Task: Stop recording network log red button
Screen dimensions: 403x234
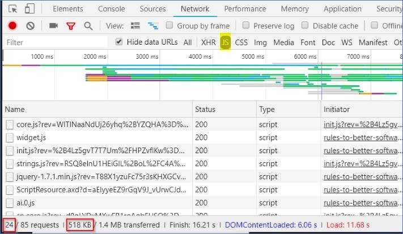Action: [12, 26]
